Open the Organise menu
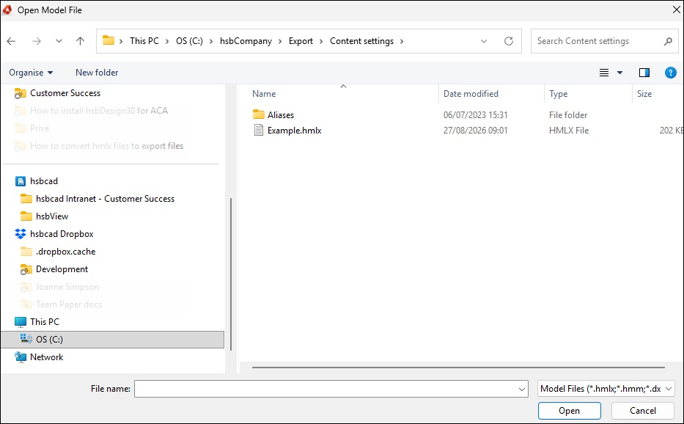 click(31, 73)
